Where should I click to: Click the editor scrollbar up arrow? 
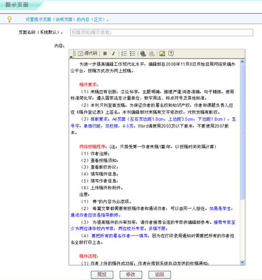242,62
